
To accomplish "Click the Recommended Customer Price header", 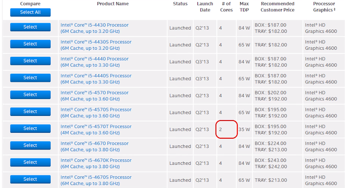I will (278, 7).
